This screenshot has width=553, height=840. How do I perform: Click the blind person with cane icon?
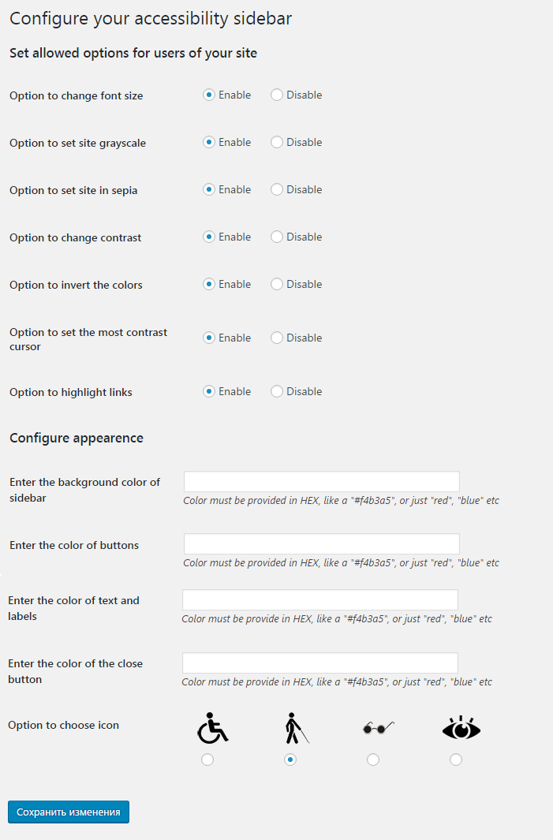[x=296, y=728]
